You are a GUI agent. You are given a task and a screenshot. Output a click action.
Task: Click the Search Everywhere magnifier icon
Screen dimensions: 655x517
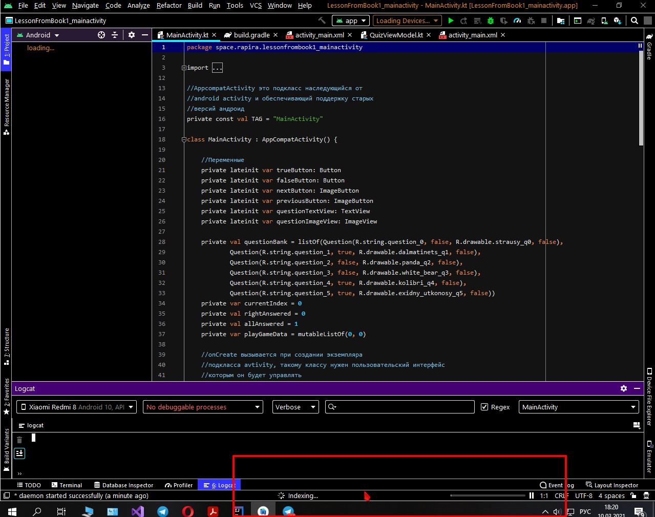[x=635, y=20]
